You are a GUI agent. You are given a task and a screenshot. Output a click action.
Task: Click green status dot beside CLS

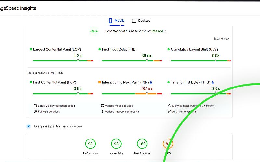pyautogui.click(x=168, y=49)
